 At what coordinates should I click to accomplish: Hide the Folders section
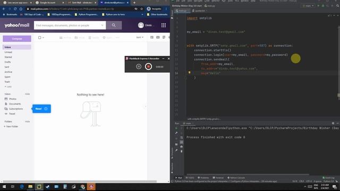(x=27, y=121)
